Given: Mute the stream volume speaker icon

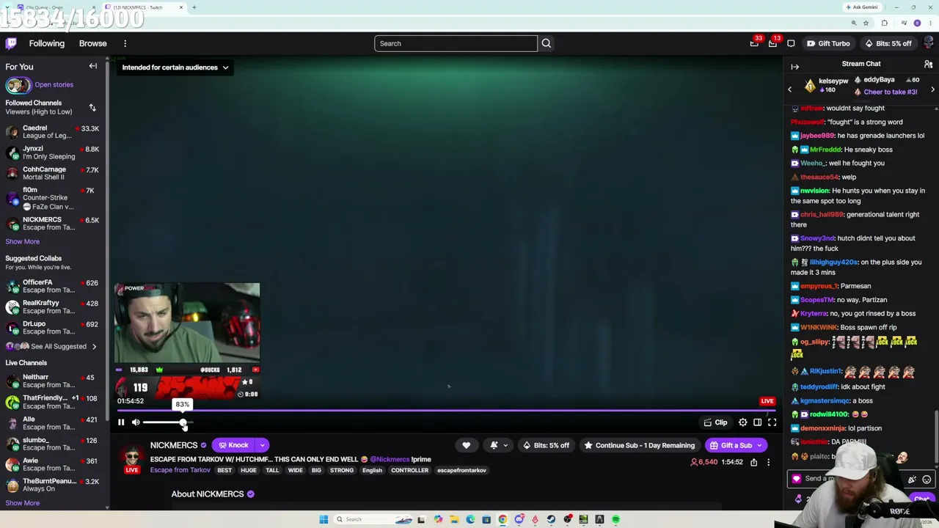Looking at the screenshot, I should click(136, 422).
